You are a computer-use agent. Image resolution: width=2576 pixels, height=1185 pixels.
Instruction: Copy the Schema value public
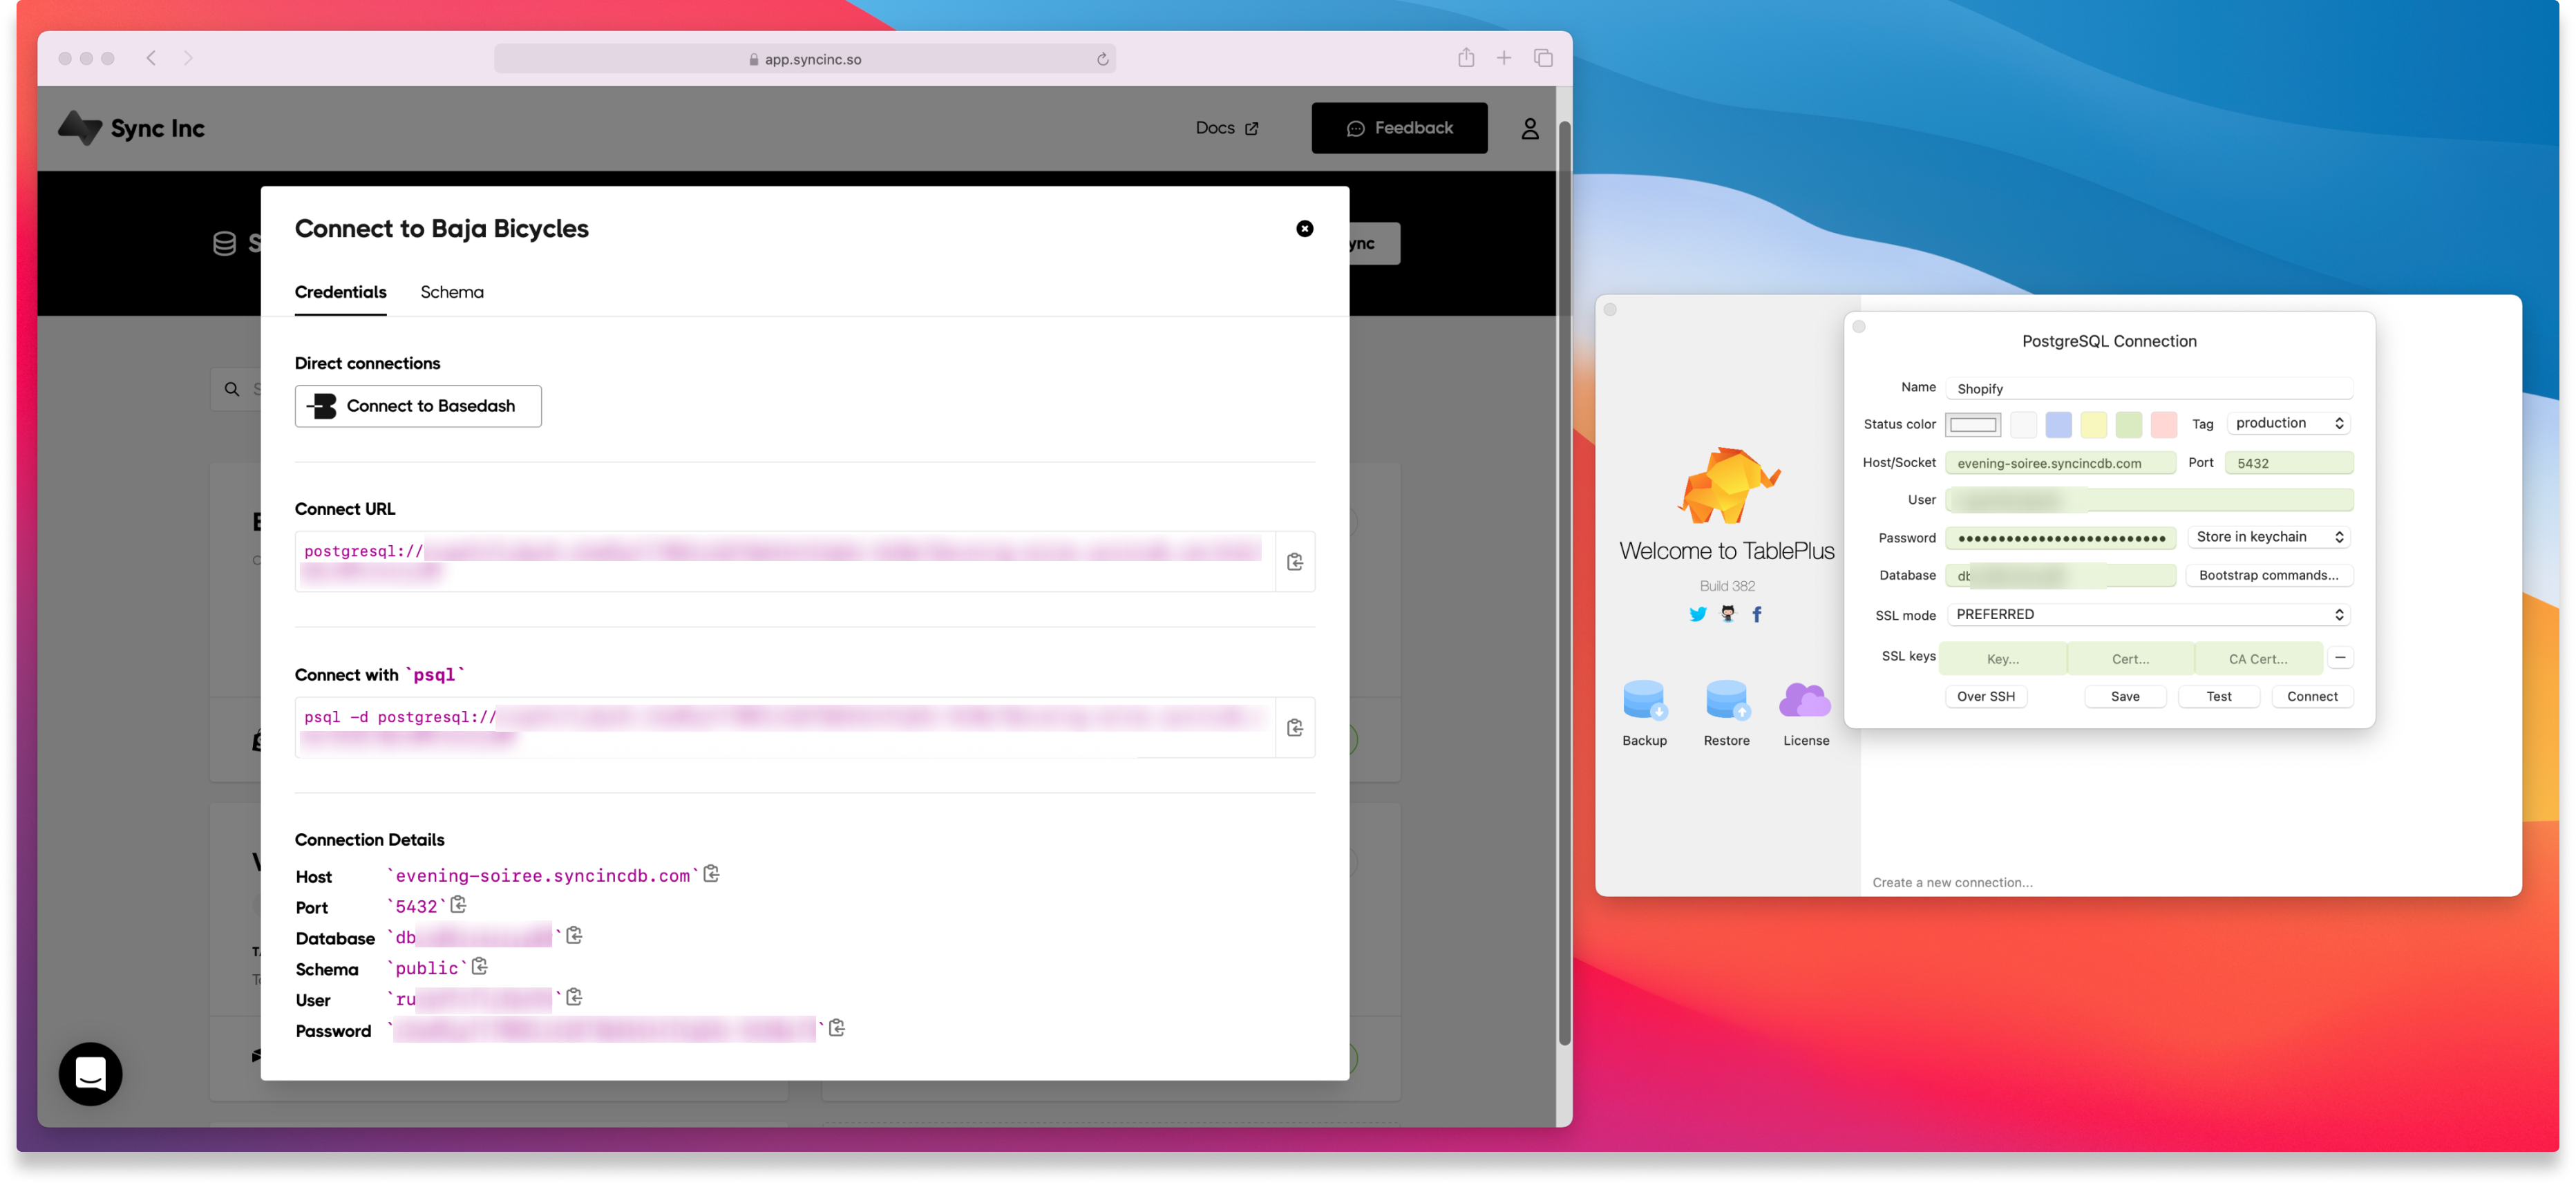tap(480, 966)
